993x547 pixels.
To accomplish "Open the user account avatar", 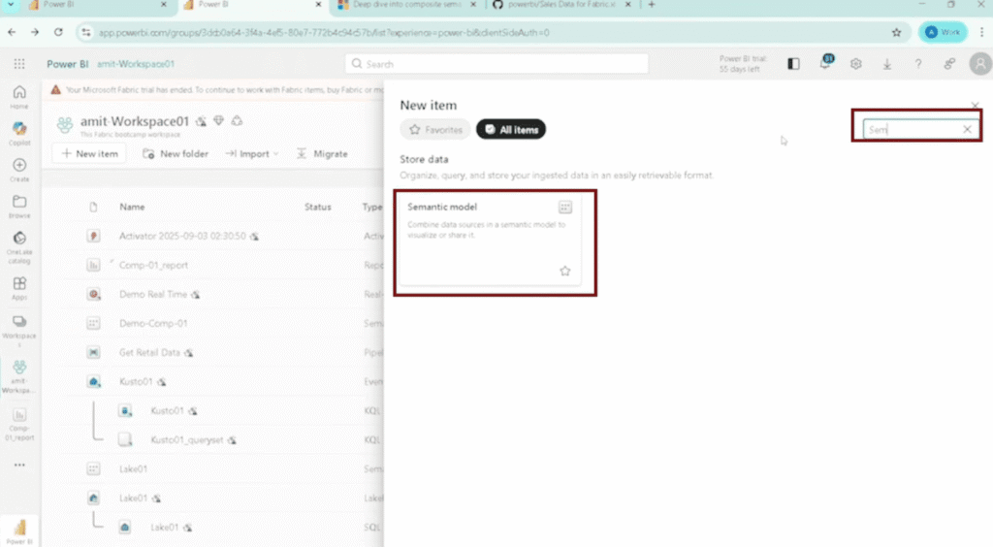I will pos(980,64).
